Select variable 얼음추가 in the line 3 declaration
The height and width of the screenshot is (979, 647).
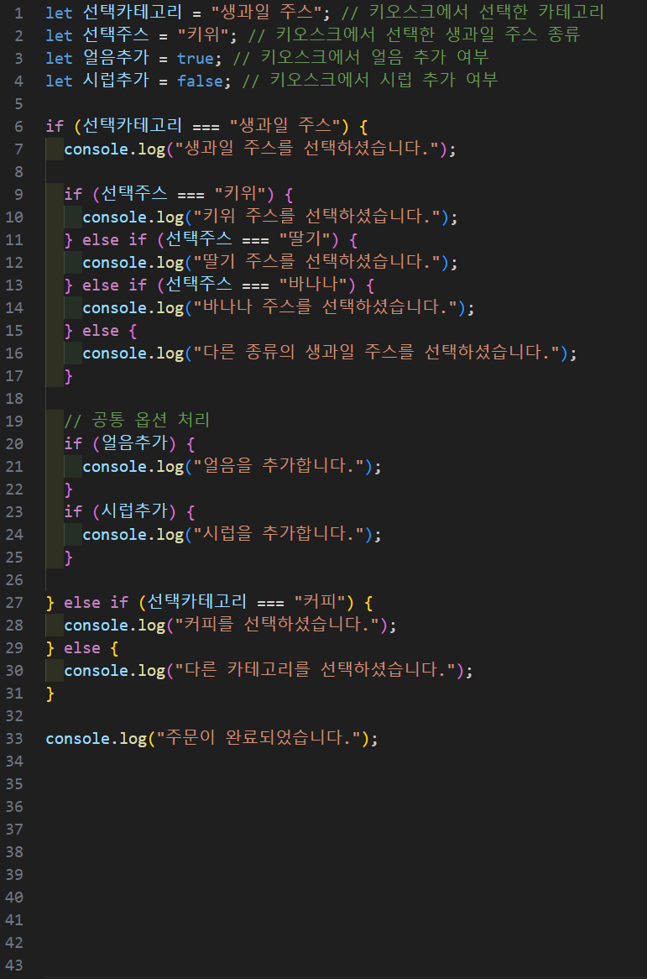tap(116, 58)
